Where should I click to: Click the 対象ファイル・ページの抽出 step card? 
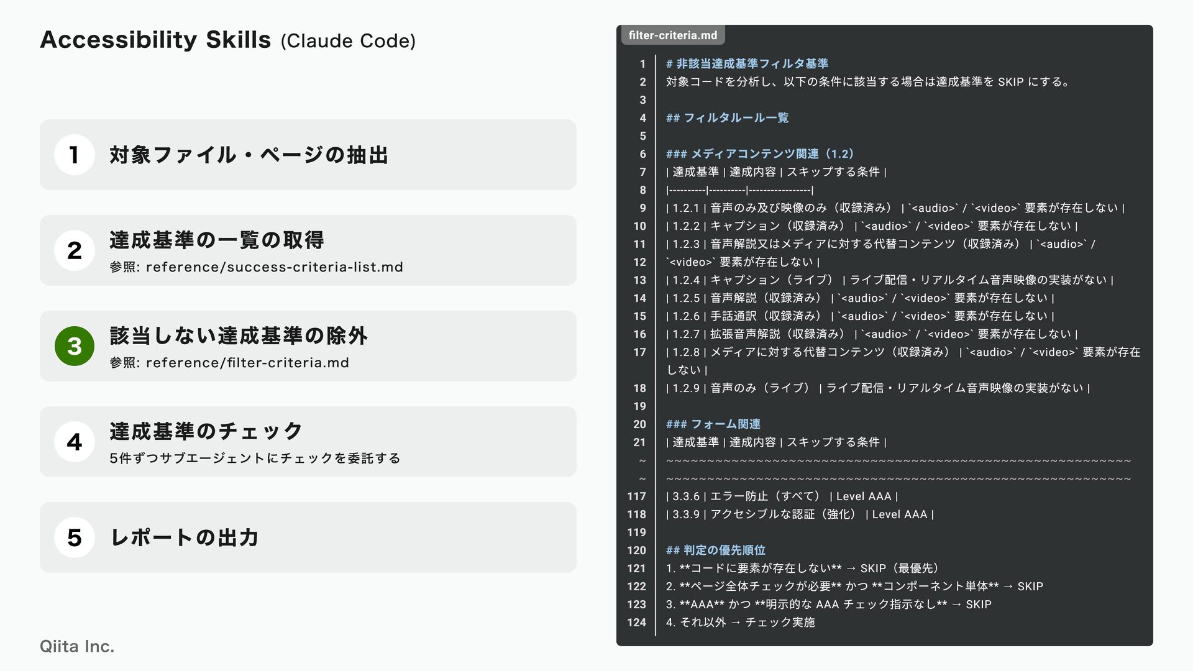coord(308,155)
